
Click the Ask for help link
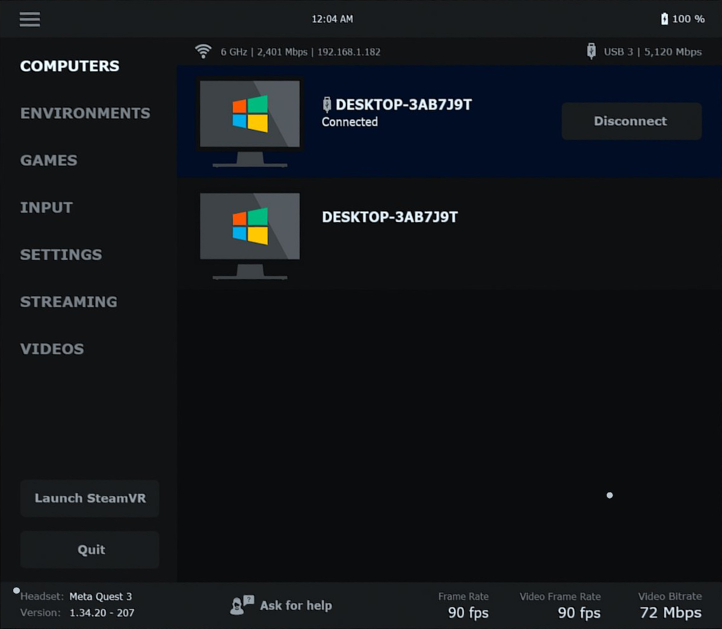296,606
